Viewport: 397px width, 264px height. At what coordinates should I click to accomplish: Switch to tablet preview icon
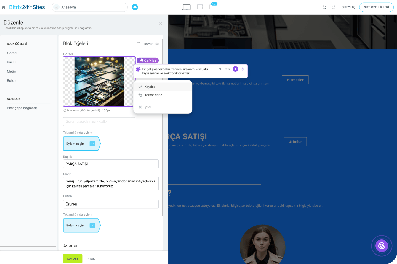coord(200,7)
